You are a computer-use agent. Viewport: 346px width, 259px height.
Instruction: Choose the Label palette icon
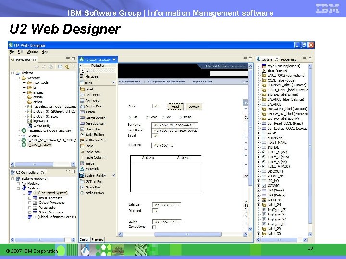pos(82,89)
